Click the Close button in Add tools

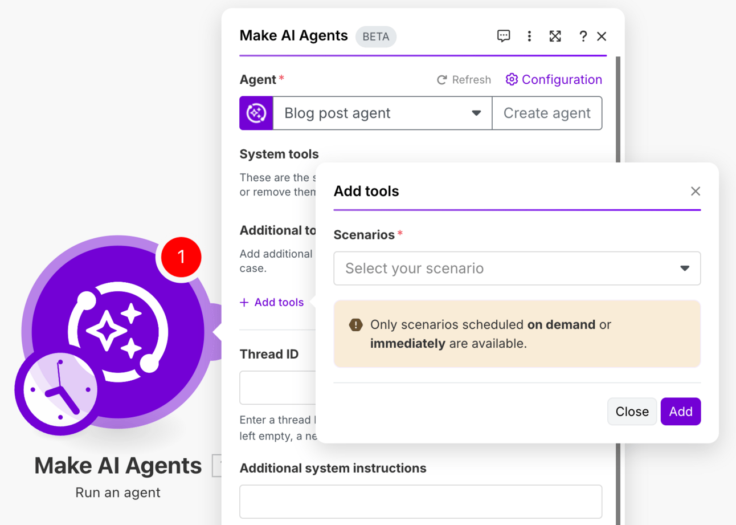click(632, 412)
